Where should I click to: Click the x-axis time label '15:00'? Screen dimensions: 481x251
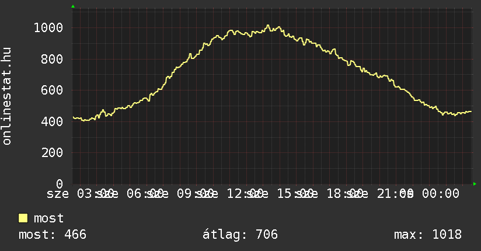[x=295, y=194]
